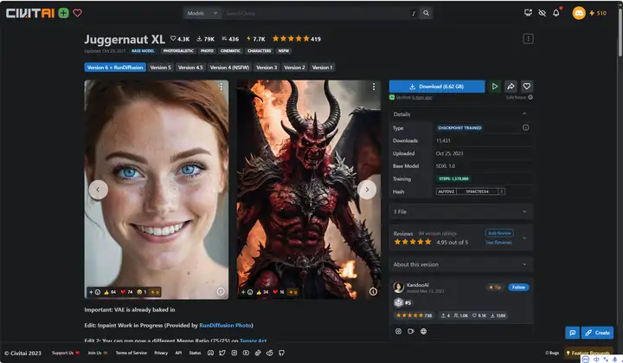
Task: Open the RunDiffusion Photo link
Action: 225,325
